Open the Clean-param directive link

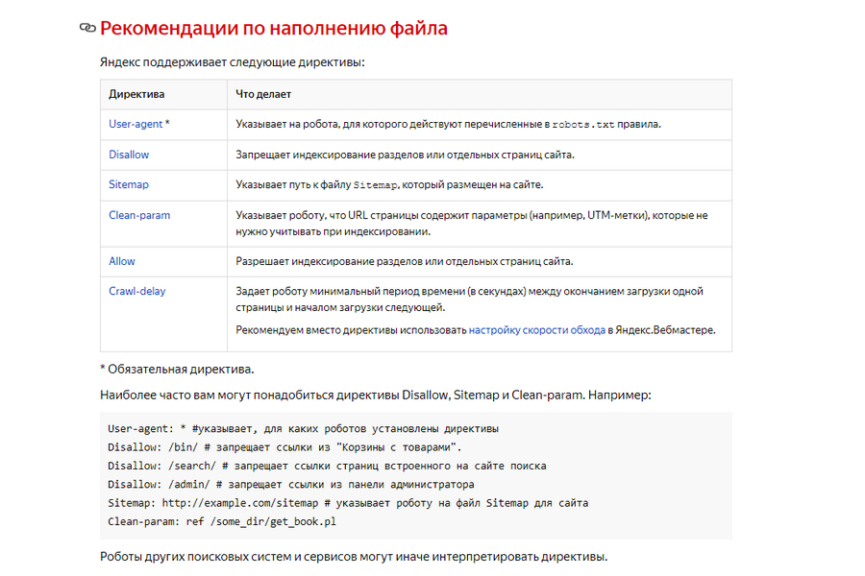[x=139, y=215]
